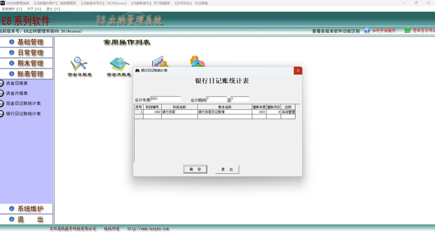This screenshot has width=435, height=232.
Task: Select 基础管理 in the sidebar
Action: [x=27, y=42]
